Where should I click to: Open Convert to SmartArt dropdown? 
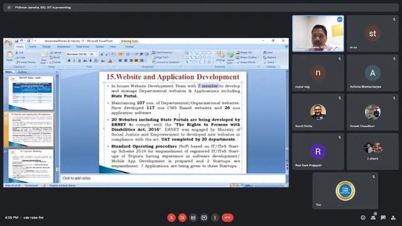166,62
